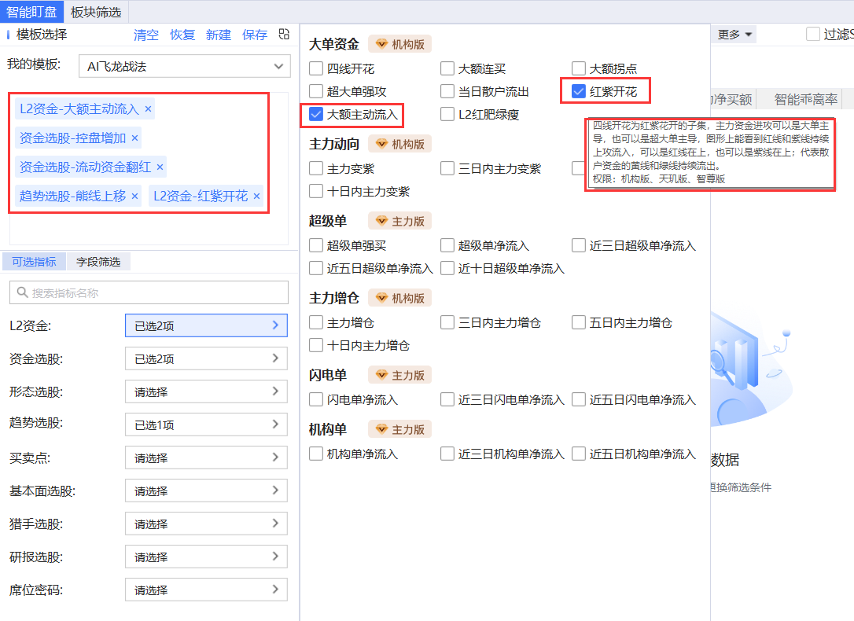Remove the L2资金-大额主动流入 tag

148,108
